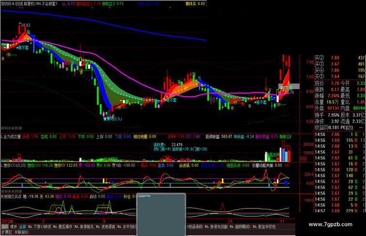Click the 换手 value 7.95%
The width and height of the screenshot is (366, 236).
click(x=334, y=115)
